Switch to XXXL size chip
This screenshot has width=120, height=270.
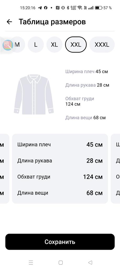[x=102, y=45]
